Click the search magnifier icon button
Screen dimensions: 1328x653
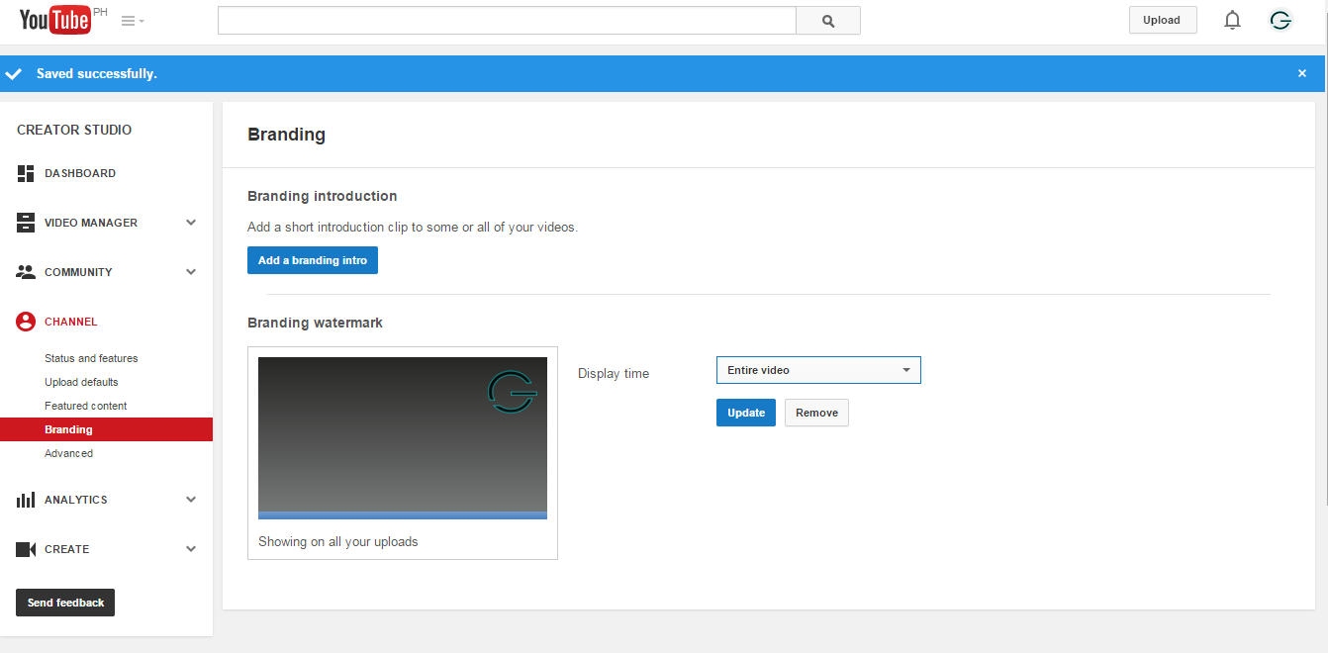tap(828, 21)
